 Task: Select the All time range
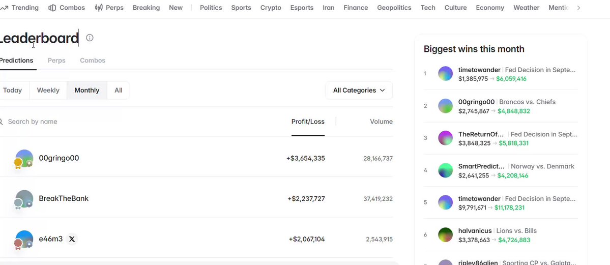118,90
